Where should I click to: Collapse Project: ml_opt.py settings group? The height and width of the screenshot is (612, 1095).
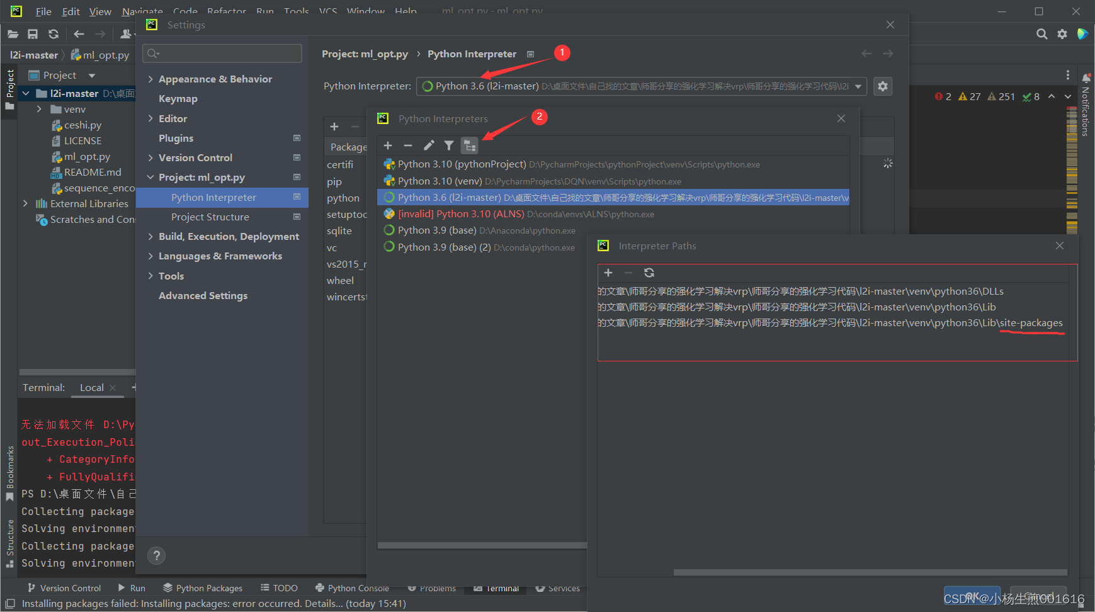pyautogui.click(x=150, y=178)
